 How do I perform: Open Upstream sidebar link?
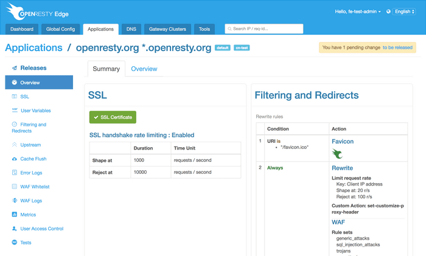(30, 145)
